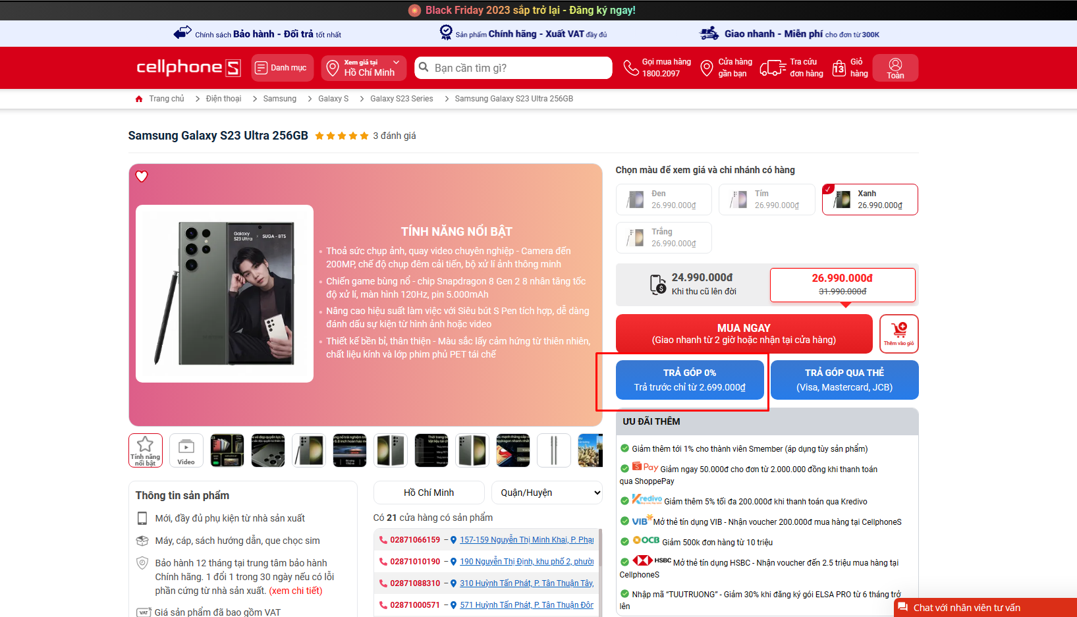Choose the 24.990.000đ trade-in price option
Image resolution: width=1077 pixels, height=617 pixels.
coord(692,284)
